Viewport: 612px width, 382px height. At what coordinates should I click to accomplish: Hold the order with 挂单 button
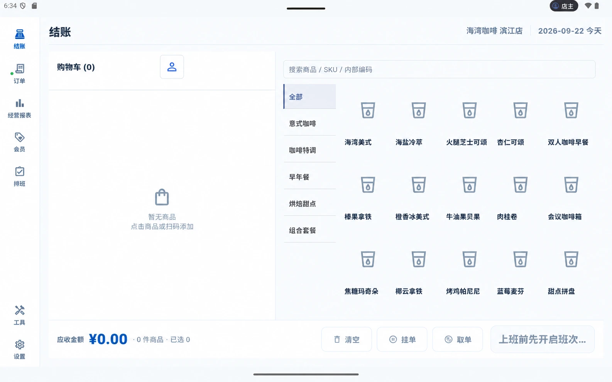coord(402,339)
